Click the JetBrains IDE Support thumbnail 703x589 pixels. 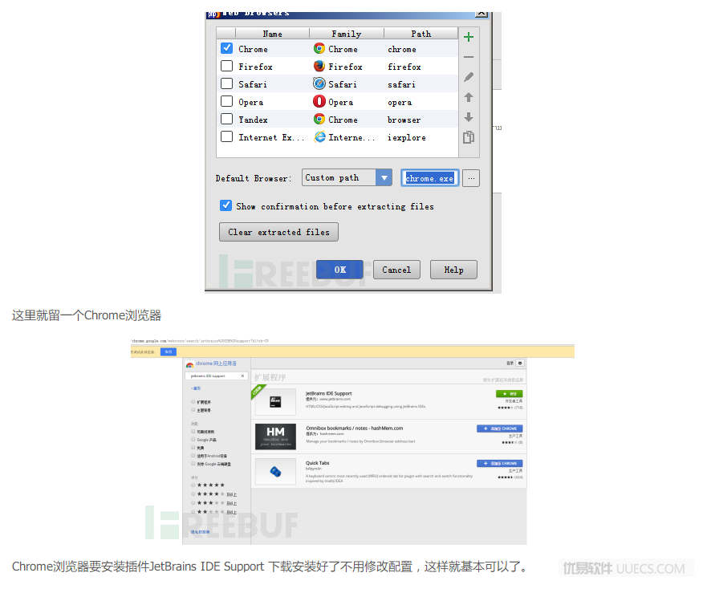tap(275, 402)
